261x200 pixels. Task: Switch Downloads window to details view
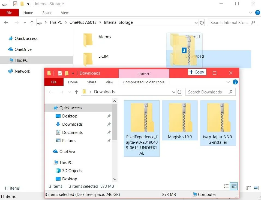(x=226, y=186)
